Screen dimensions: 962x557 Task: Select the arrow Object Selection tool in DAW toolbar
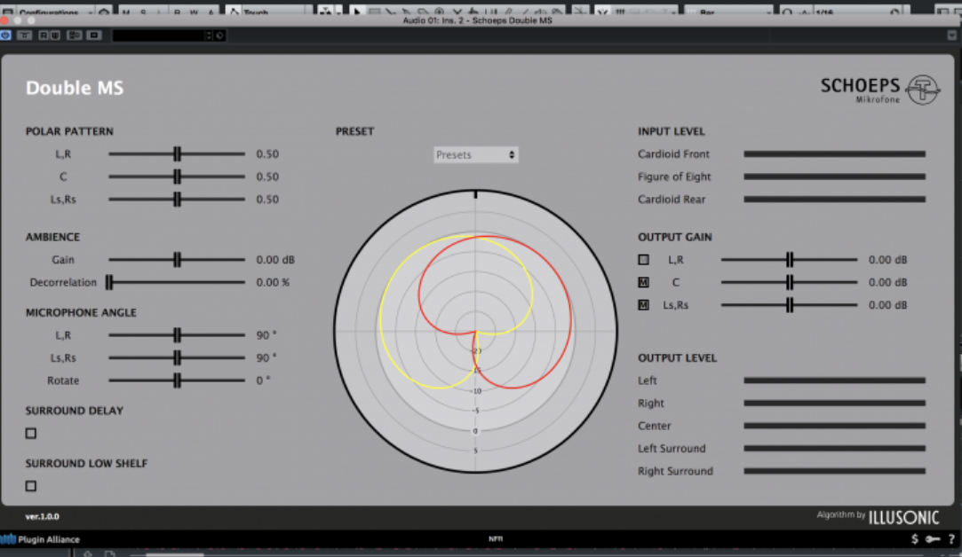coord(358,11)
